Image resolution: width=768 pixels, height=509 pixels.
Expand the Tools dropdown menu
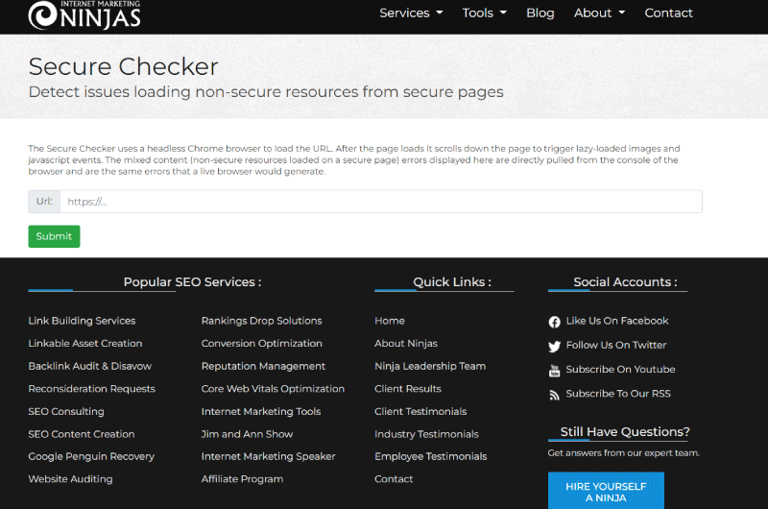[x=485, y=12]
